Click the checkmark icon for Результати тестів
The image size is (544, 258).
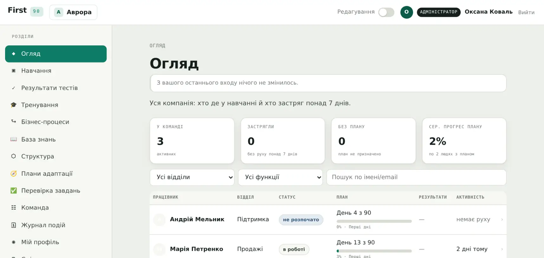coord(14,88)
